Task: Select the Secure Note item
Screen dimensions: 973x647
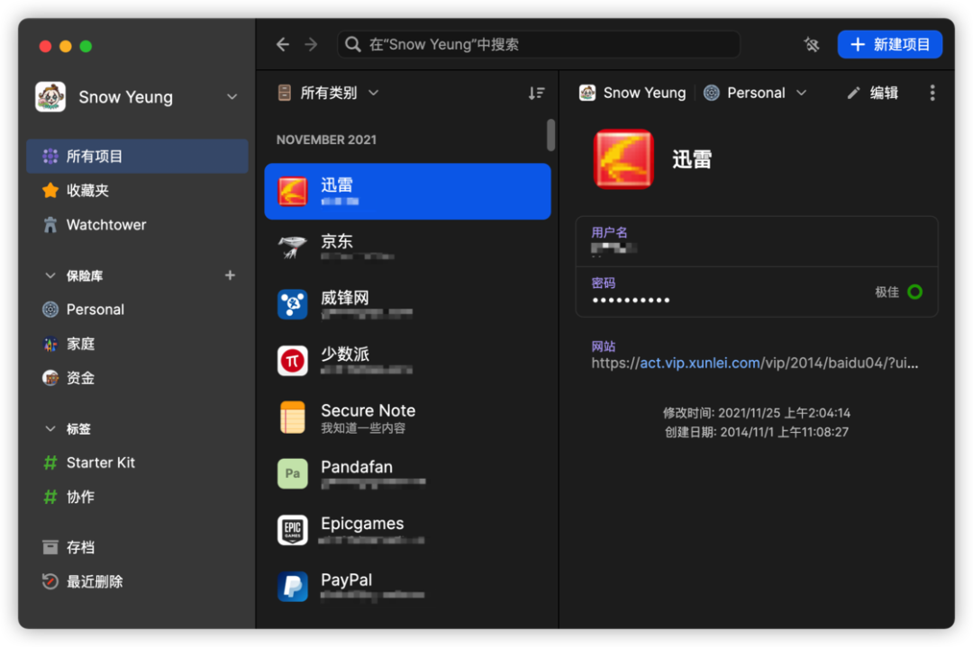Action: 408,417
